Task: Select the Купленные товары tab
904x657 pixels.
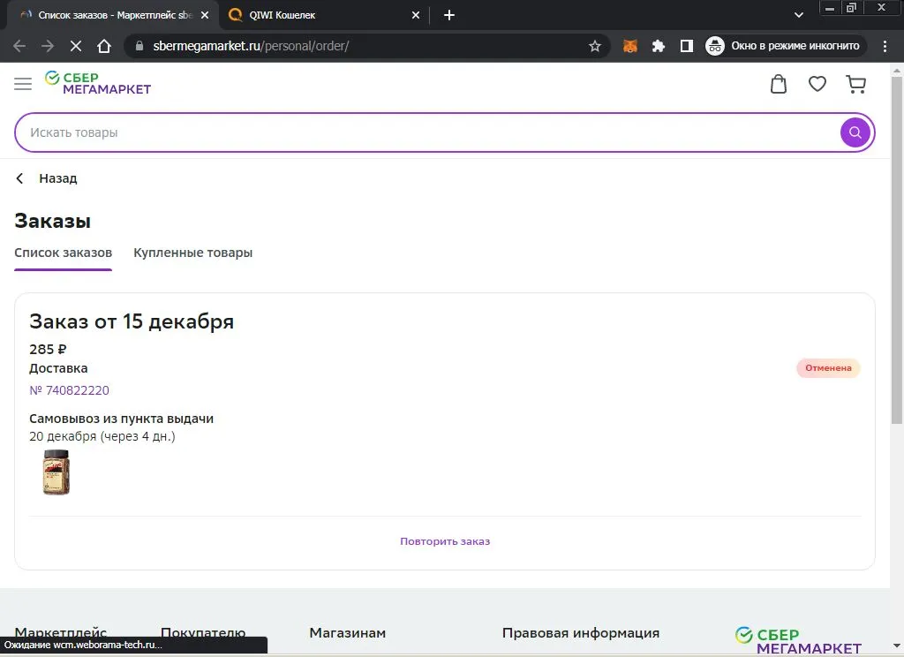Action: tap(193, 253)
